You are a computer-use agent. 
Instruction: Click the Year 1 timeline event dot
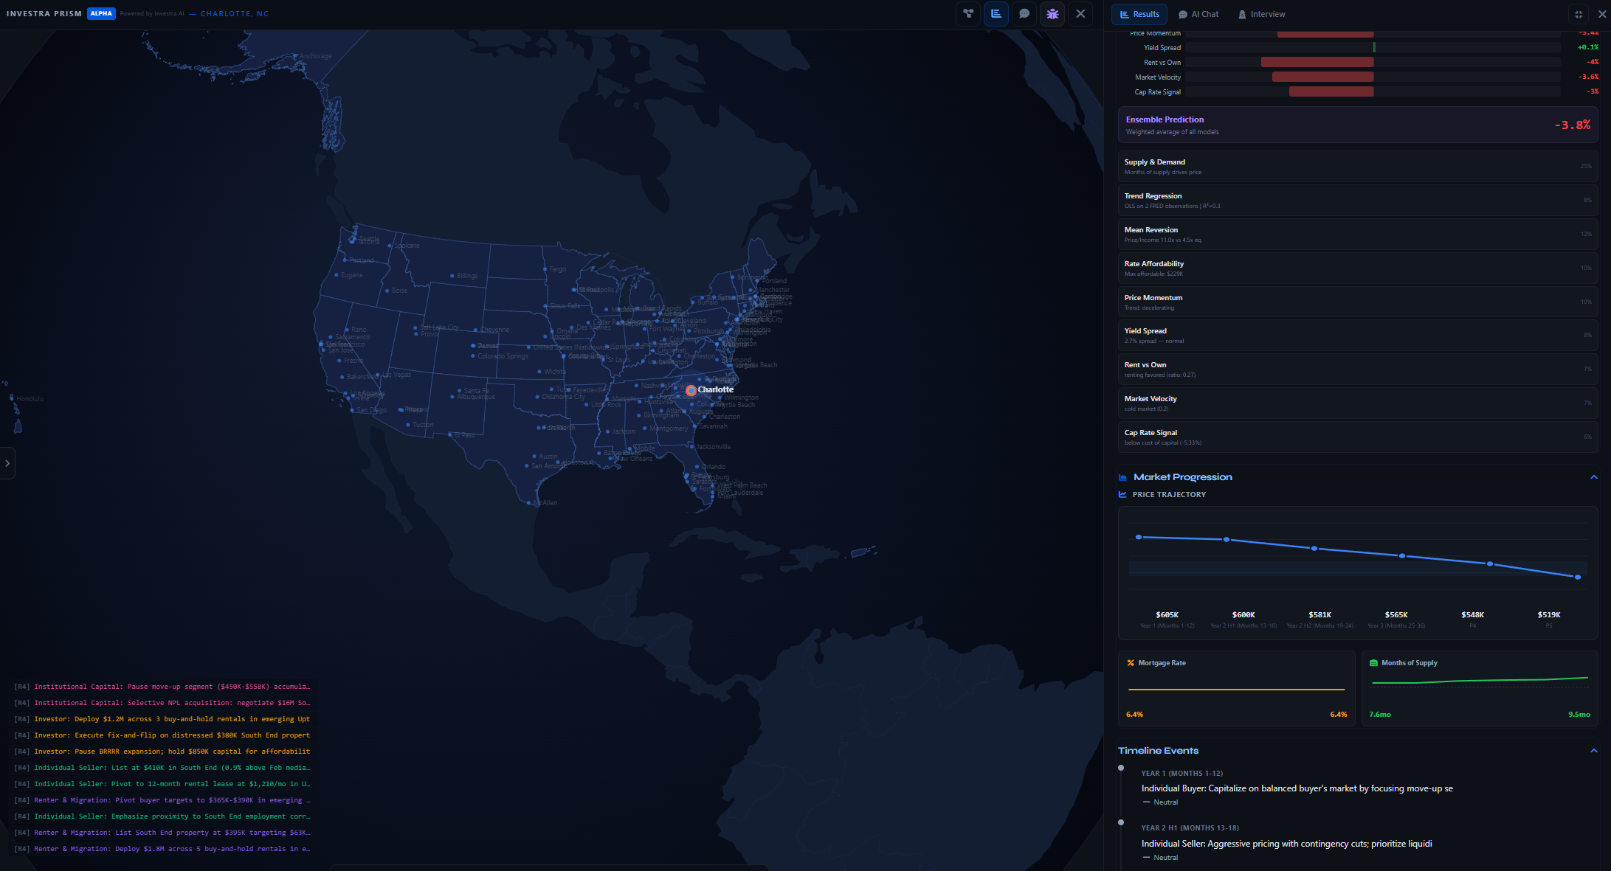pos(1121,768)
